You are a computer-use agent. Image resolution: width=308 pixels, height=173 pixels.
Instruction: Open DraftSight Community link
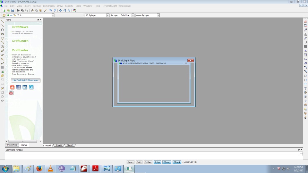(21, 67)
